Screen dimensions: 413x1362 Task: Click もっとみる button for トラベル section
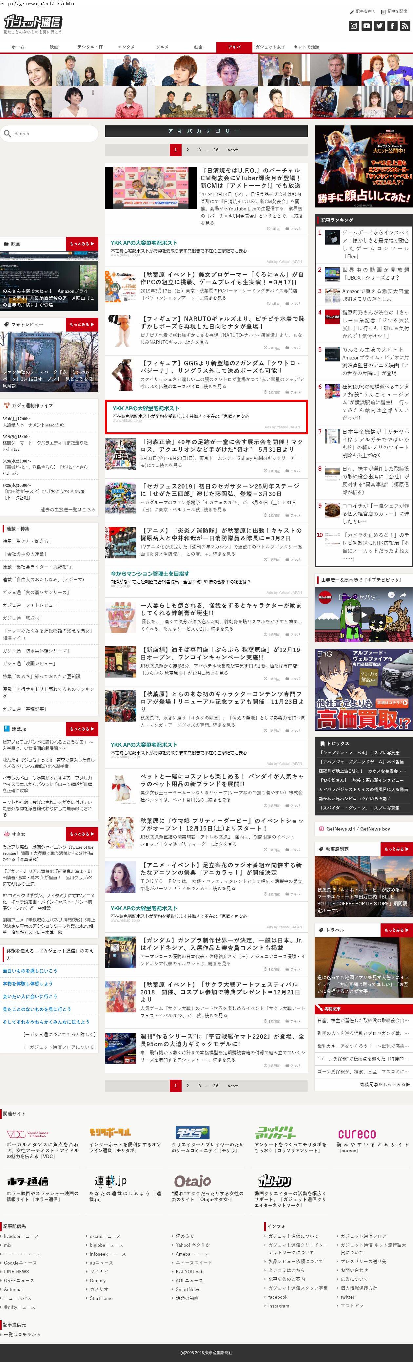click(397, 930)
